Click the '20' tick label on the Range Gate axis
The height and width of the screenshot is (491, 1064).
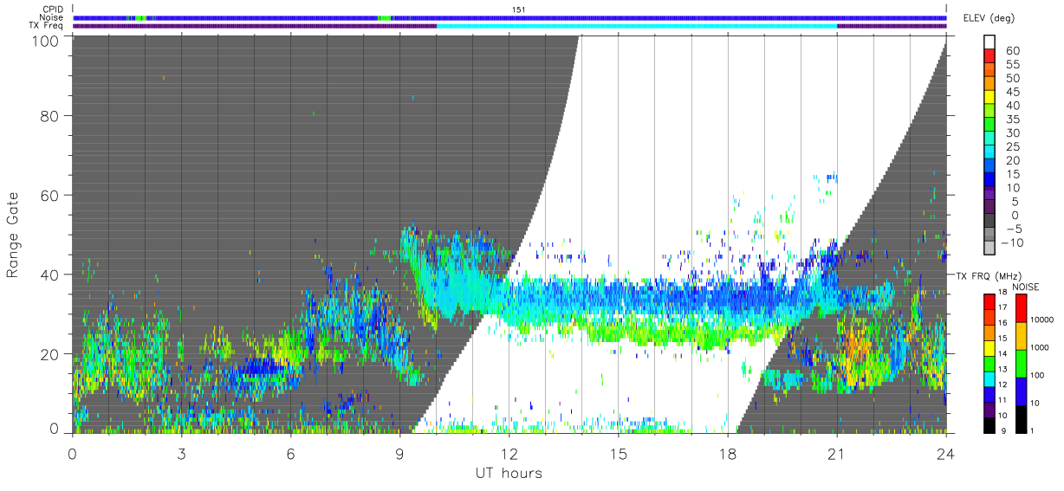[49, 353]
